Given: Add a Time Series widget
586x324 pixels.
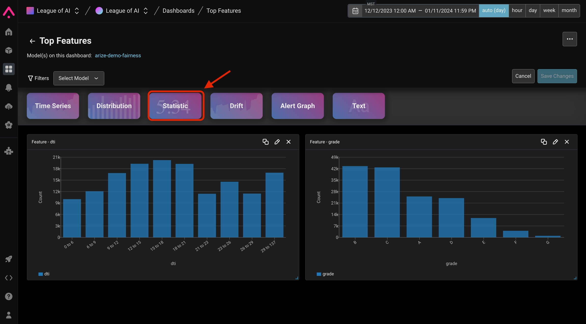Looking at the screenshot, I should (x=53, y=106).
